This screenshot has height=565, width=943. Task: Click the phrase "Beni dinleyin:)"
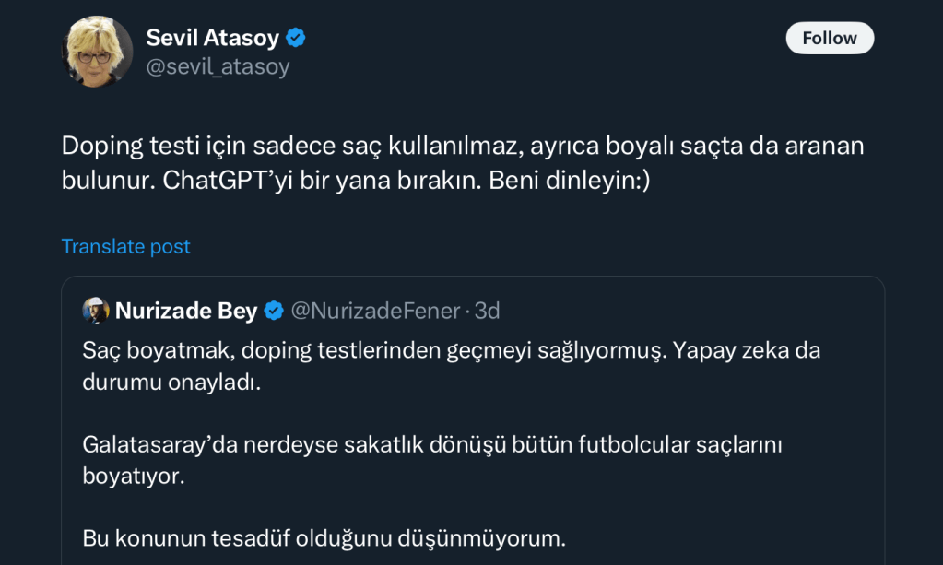[x=570, y=179]
